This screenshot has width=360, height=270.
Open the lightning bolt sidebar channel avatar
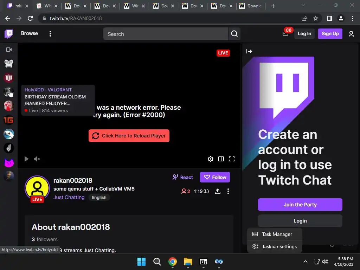click(9, 176)
